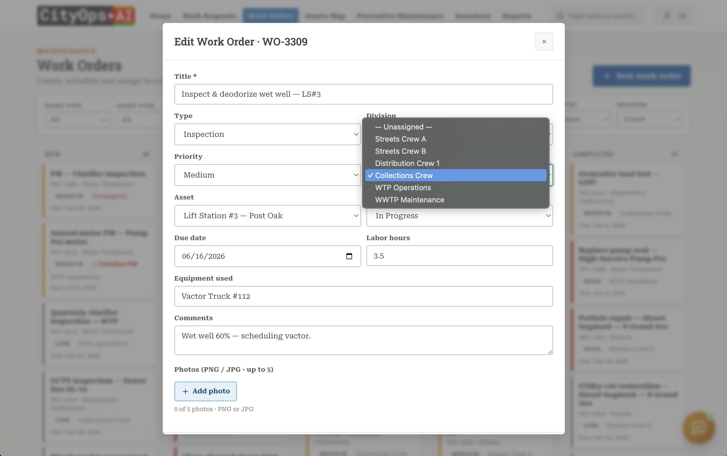Click the Equipment used field
This screenshot has width=727, height=456.
tap(363, 296)
